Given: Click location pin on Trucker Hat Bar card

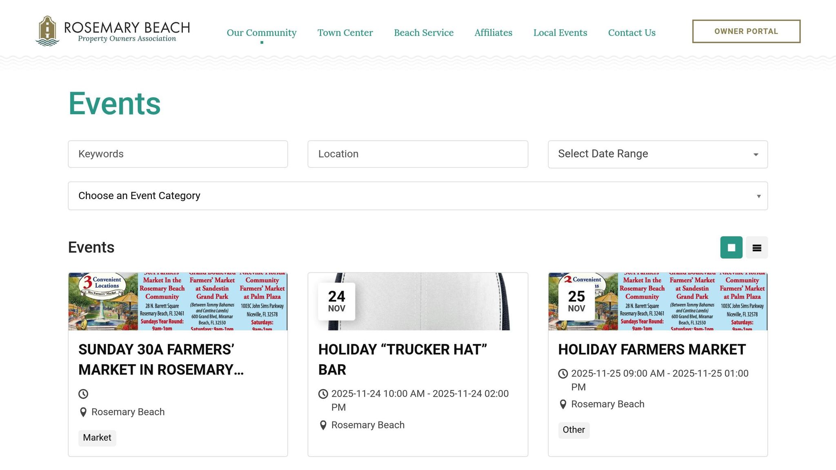Looking at the screenshot, I should pos(323,425).
